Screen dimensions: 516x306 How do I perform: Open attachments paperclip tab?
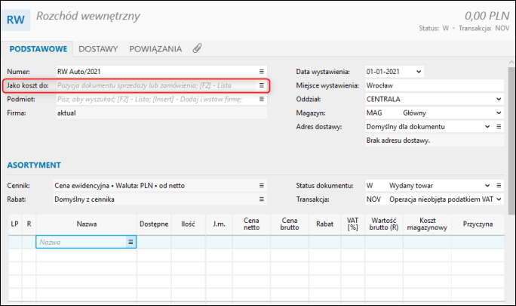pos(197,48)
